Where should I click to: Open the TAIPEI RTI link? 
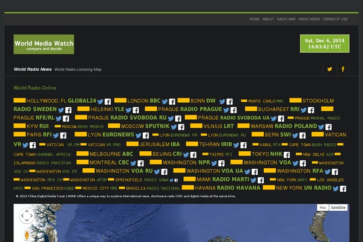[x=221, y=154]
